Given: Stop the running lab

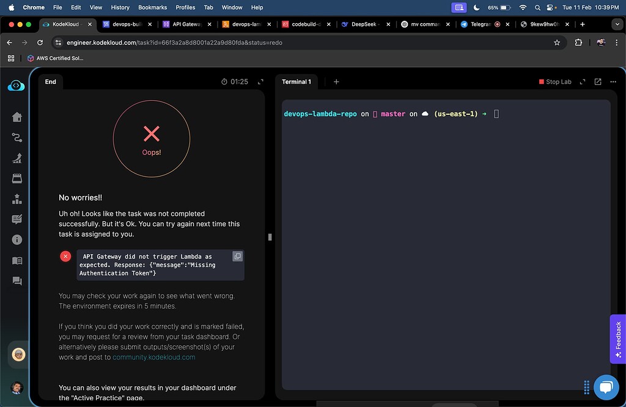Looking at the screenshot, I should pos(555,82).
